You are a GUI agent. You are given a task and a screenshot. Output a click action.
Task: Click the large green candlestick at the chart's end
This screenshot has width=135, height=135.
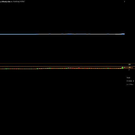point(123,68)
